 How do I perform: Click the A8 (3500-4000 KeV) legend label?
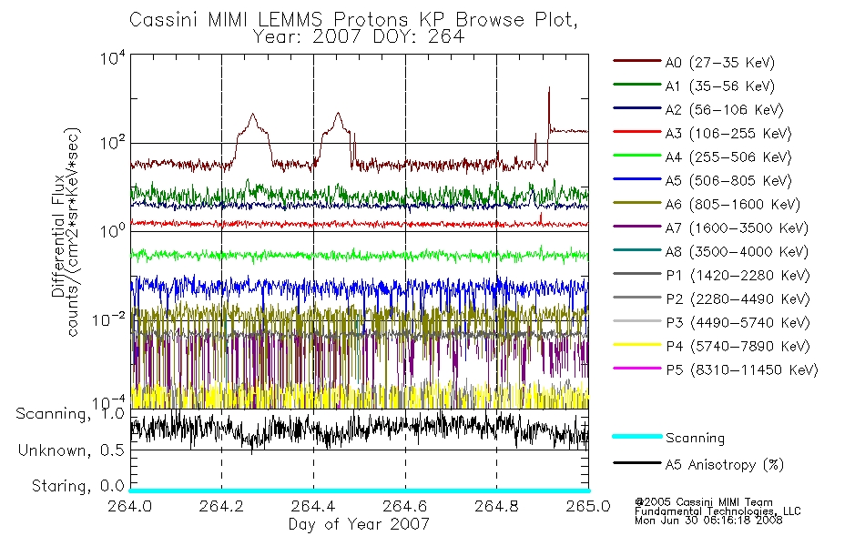(x=737, y=251)
